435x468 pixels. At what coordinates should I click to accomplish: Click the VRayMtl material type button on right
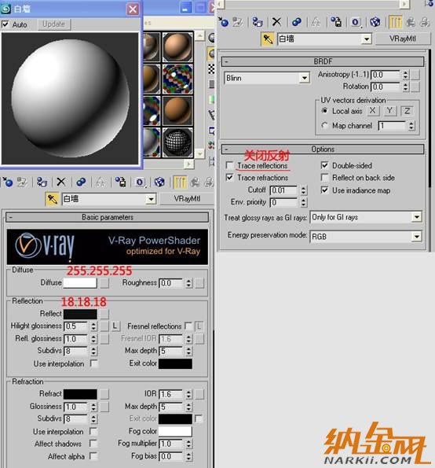[403, 39]
